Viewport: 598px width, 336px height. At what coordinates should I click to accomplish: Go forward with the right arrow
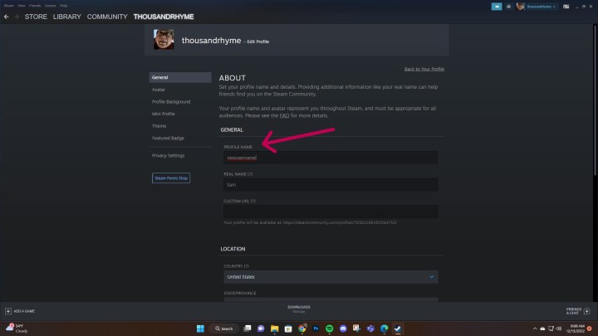[x=17, y=17]
